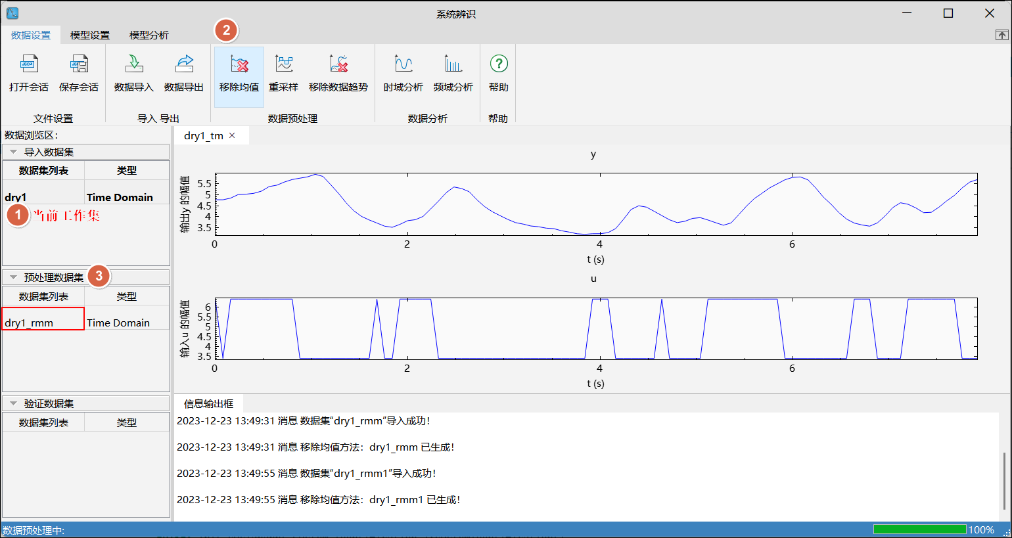Switch to the 模型分析 tab

tap(149, 35)
